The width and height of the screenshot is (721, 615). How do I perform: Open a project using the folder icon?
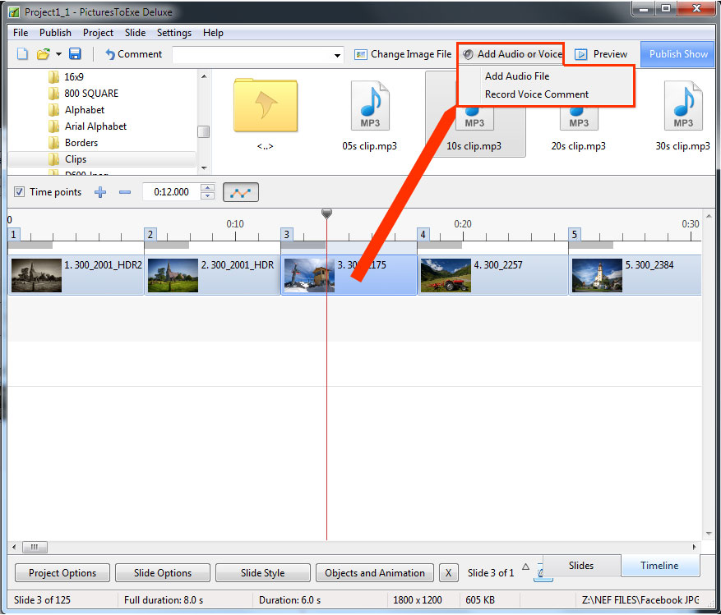coord(44,53)
